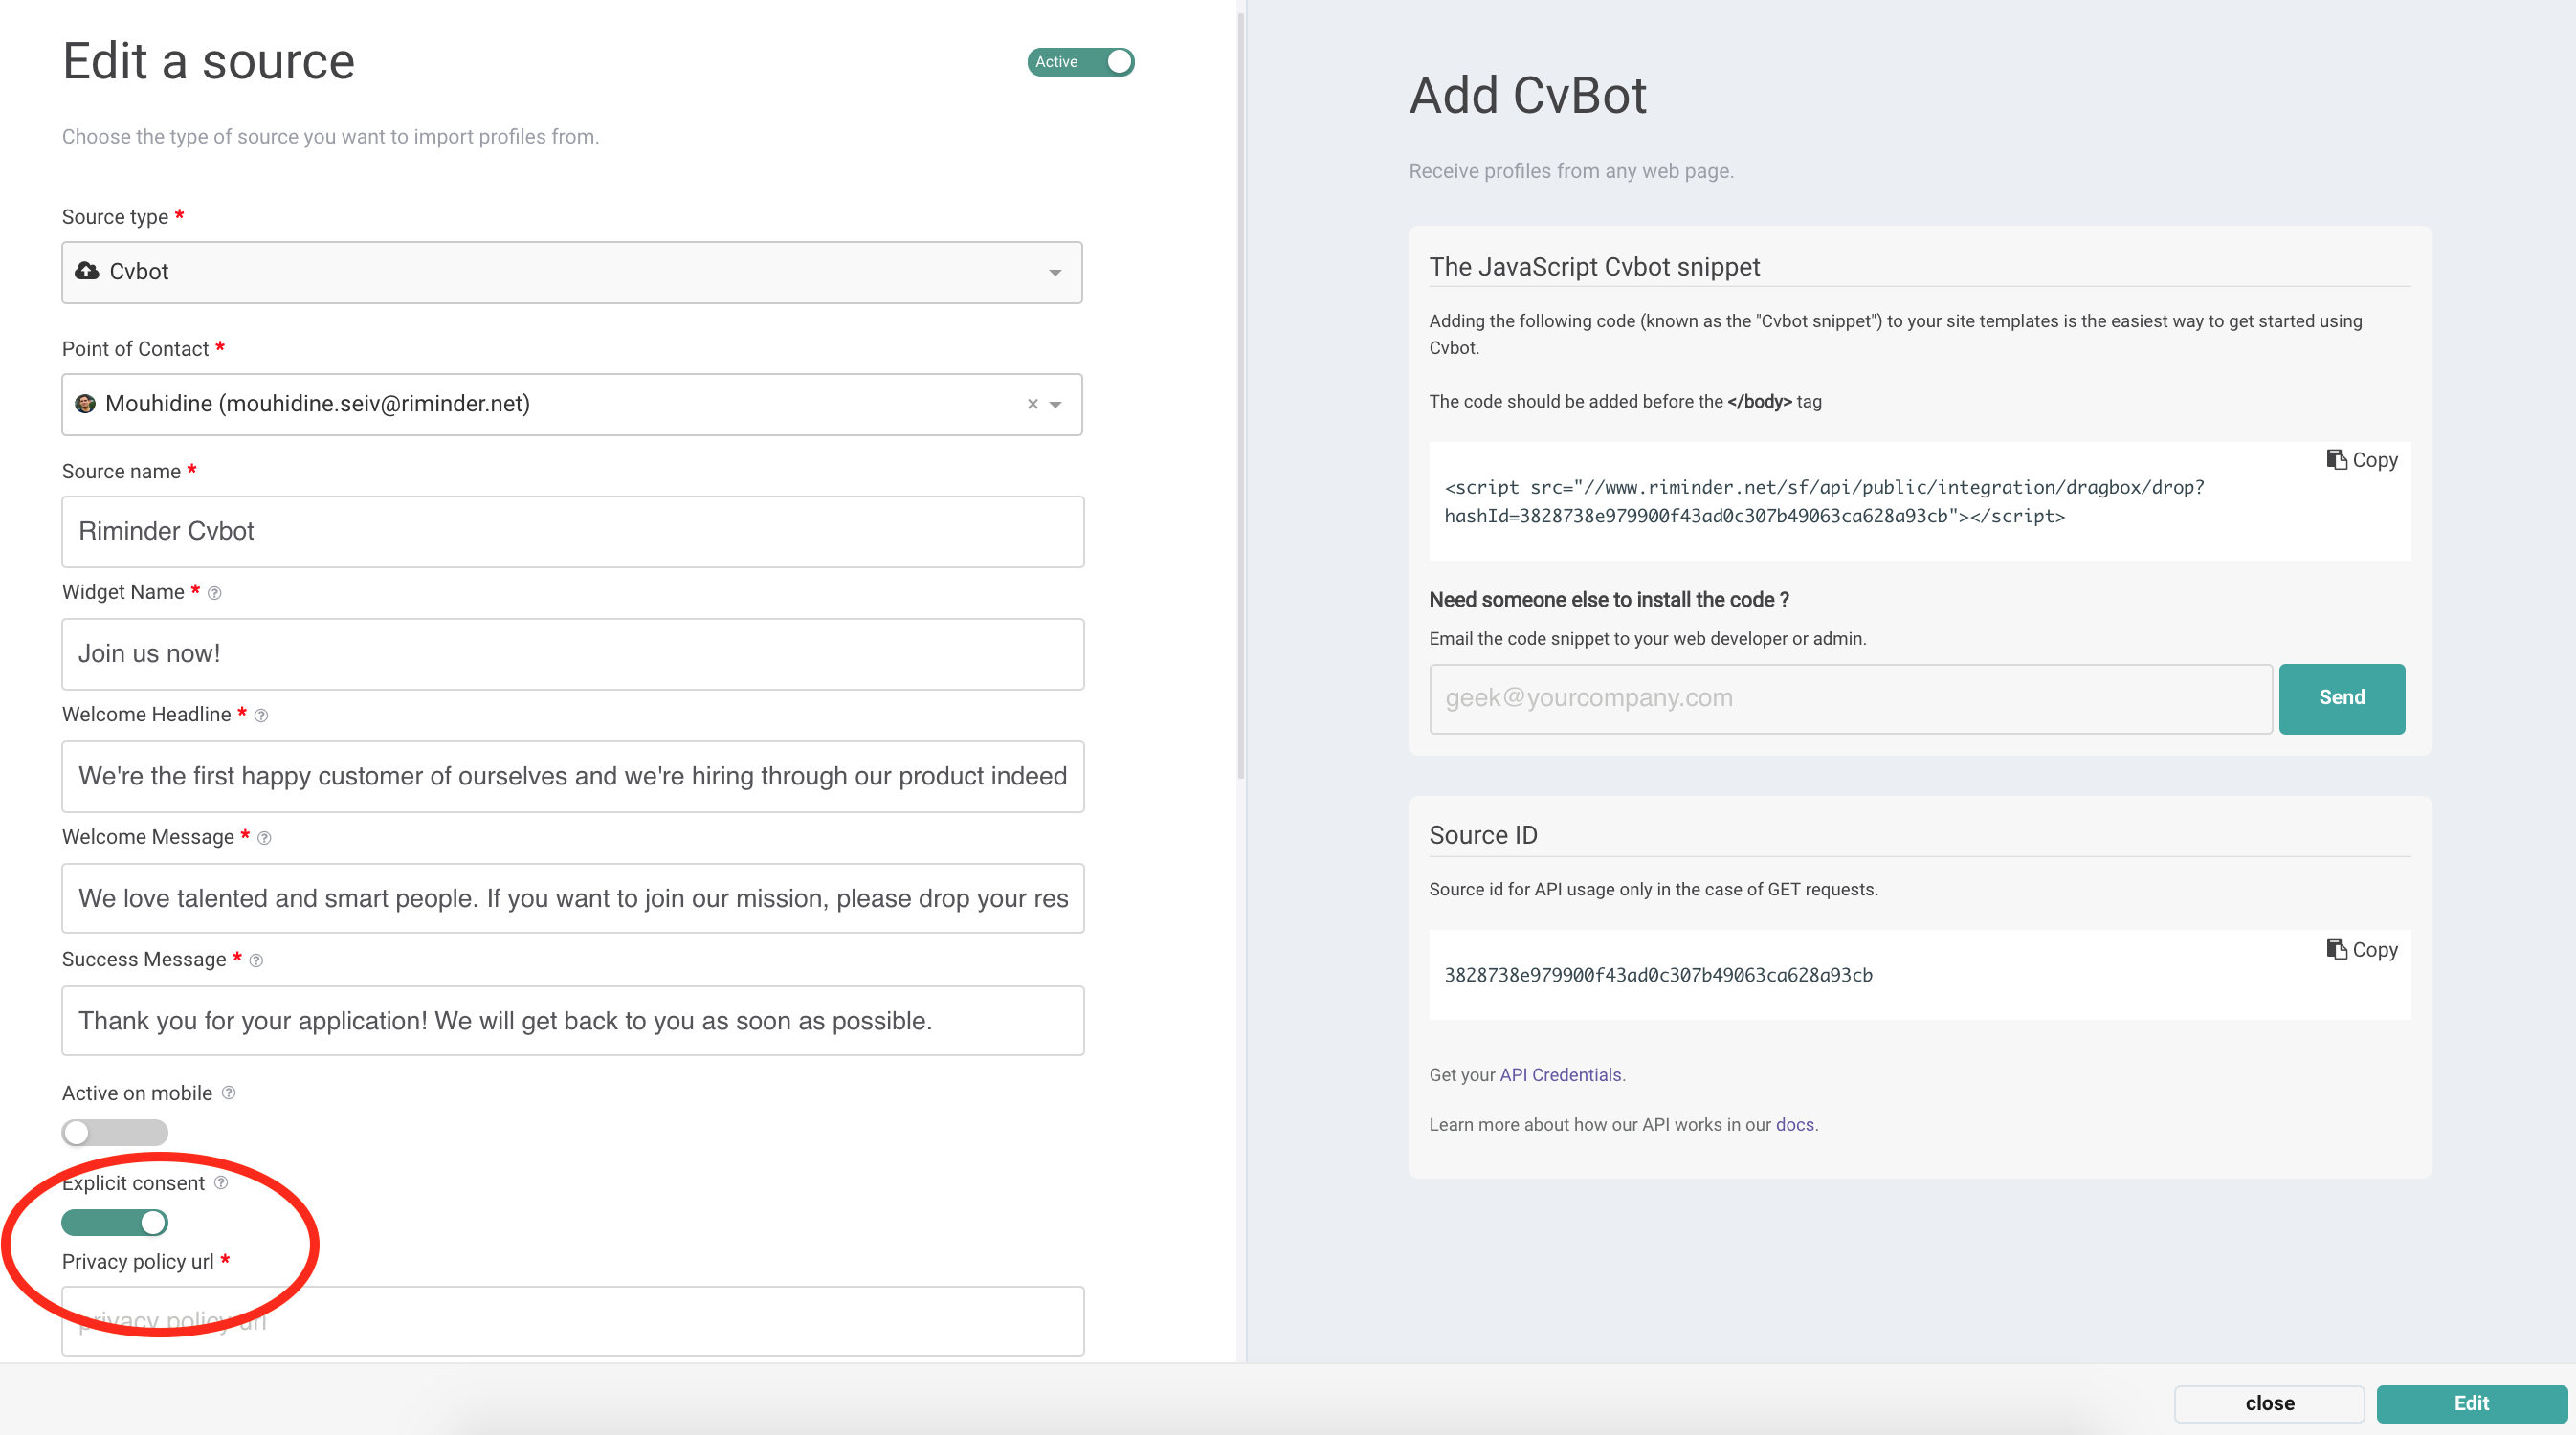Open the API docs link

click(x=1794, y=1125)
